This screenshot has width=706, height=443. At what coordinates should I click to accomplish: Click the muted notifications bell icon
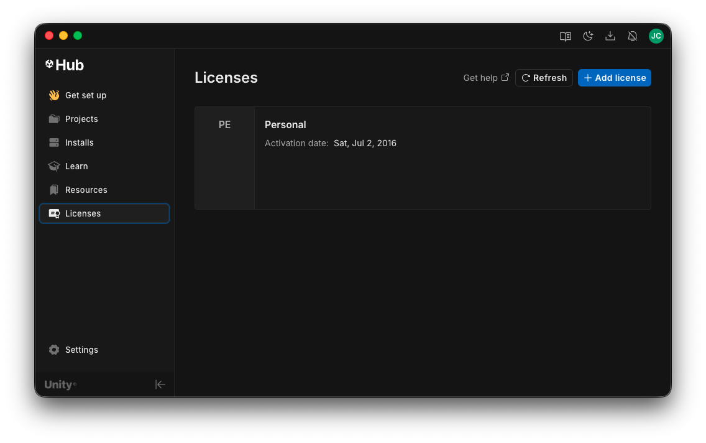633,36
